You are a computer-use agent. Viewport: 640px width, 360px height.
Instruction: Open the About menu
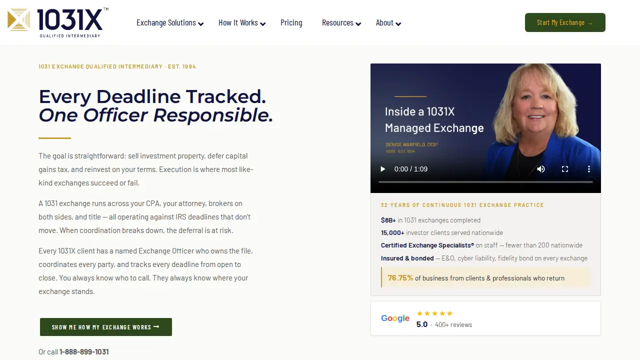click(384, 22)
